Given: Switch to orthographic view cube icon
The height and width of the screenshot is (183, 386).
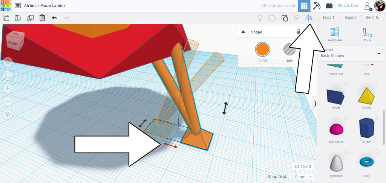Looking at the screenshot, I should coord(8,114).
